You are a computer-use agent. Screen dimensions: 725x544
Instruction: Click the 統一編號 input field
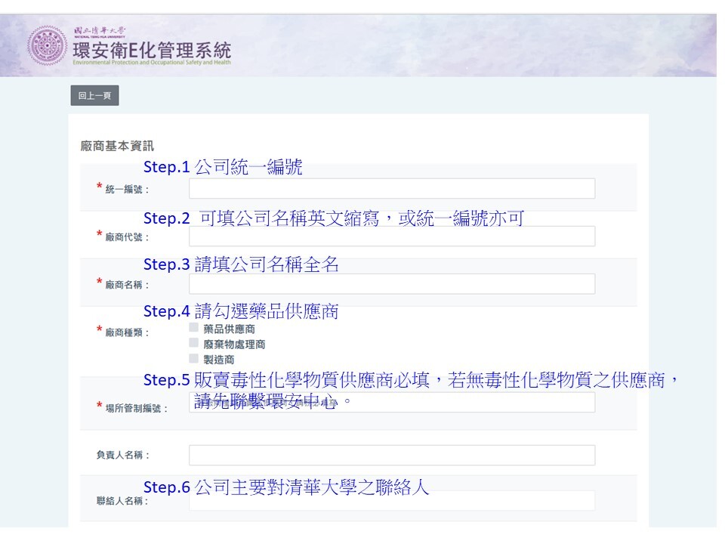[x=391, y=189]
